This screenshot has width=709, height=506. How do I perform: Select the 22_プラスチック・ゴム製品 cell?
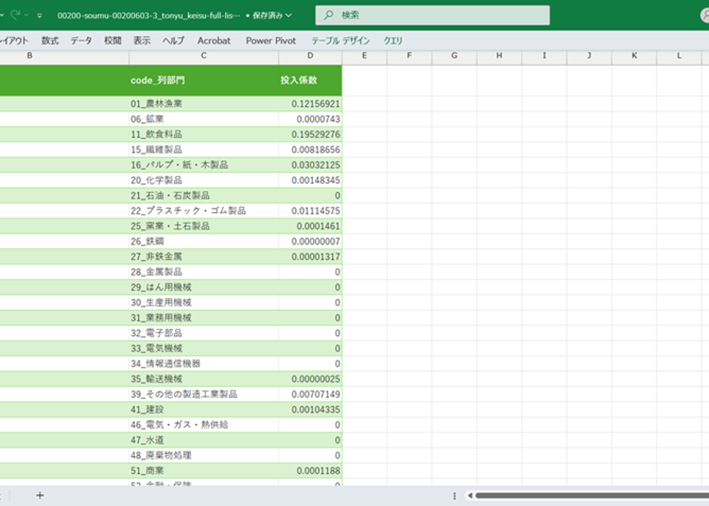pyautogui.click(x=203, y=211)
